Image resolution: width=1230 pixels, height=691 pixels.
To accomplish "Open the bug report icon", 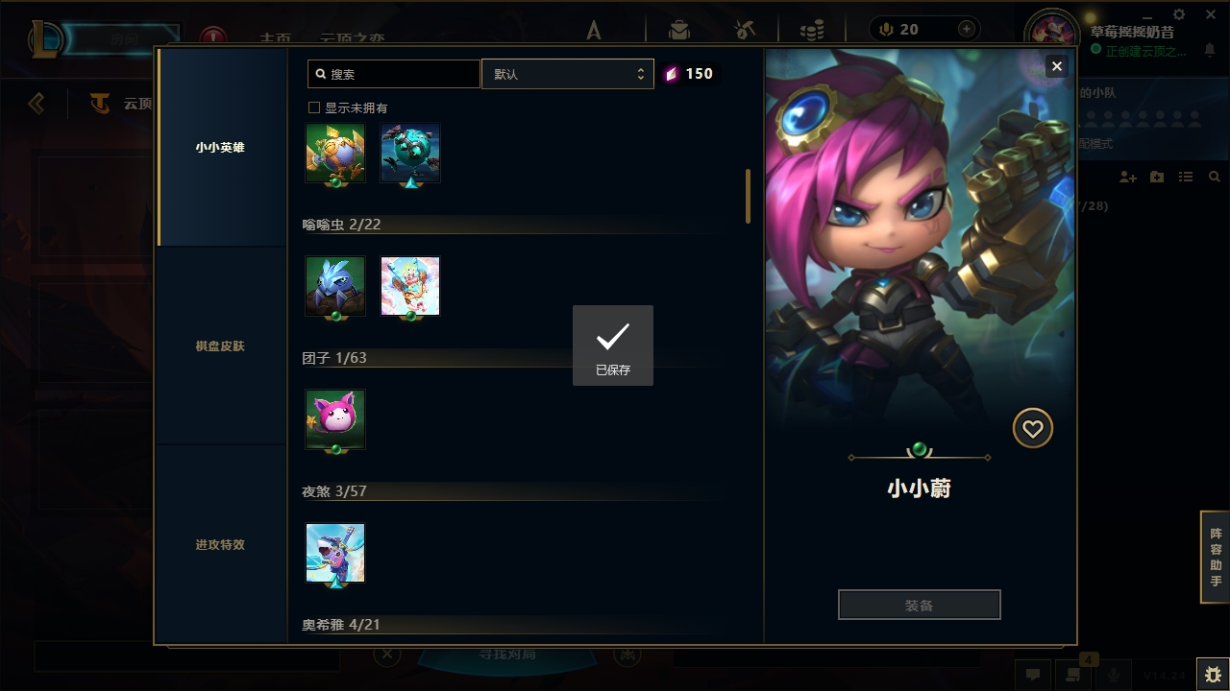I will [x=1212, y=674].
